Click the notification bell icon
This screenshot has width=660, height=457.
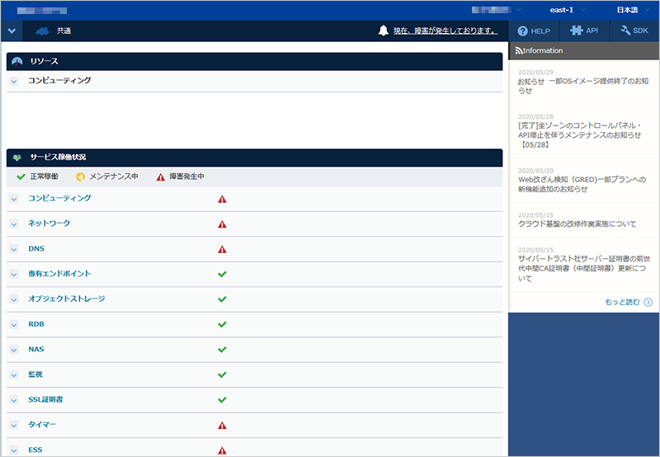tap(383, 31)
